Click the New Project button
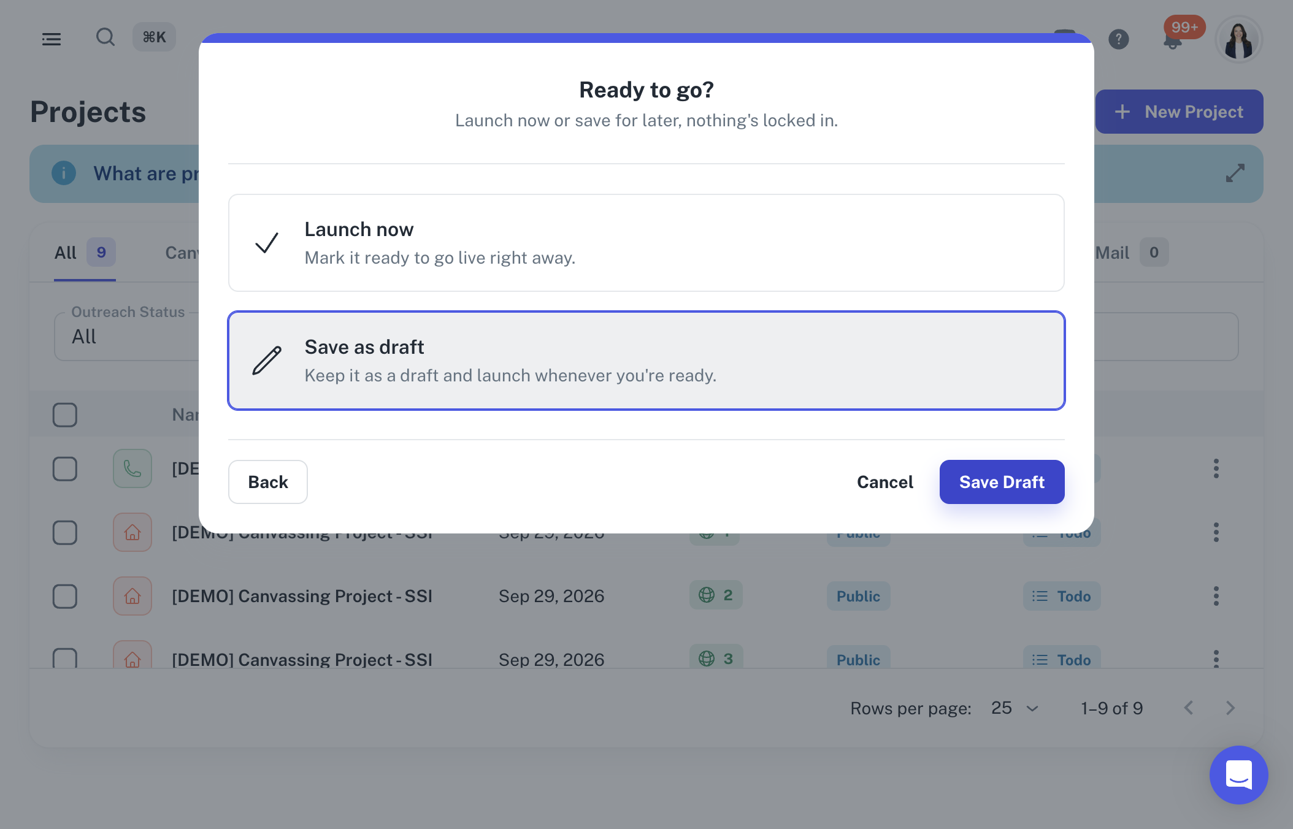 [x=1179, y=112]
